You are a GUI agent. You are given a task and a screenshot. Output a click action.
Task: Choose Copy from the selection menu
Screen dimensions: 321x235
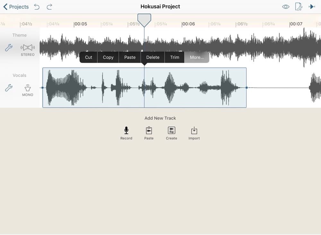point(108,57)
